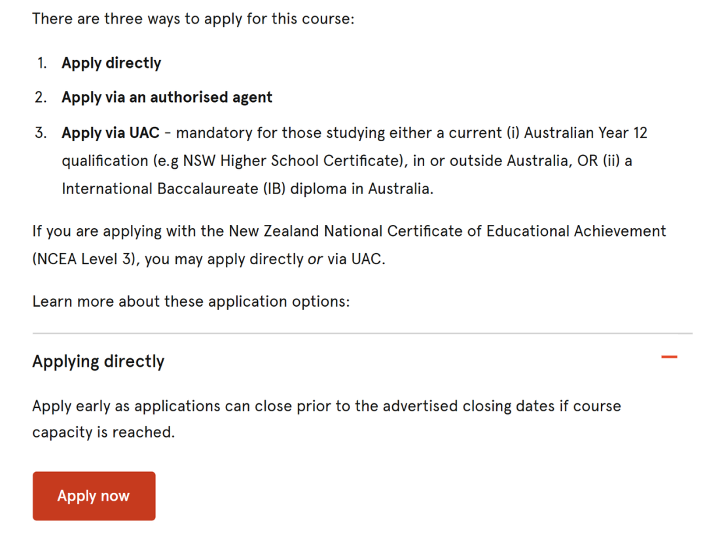Click the Apply now button

(94, 496)
